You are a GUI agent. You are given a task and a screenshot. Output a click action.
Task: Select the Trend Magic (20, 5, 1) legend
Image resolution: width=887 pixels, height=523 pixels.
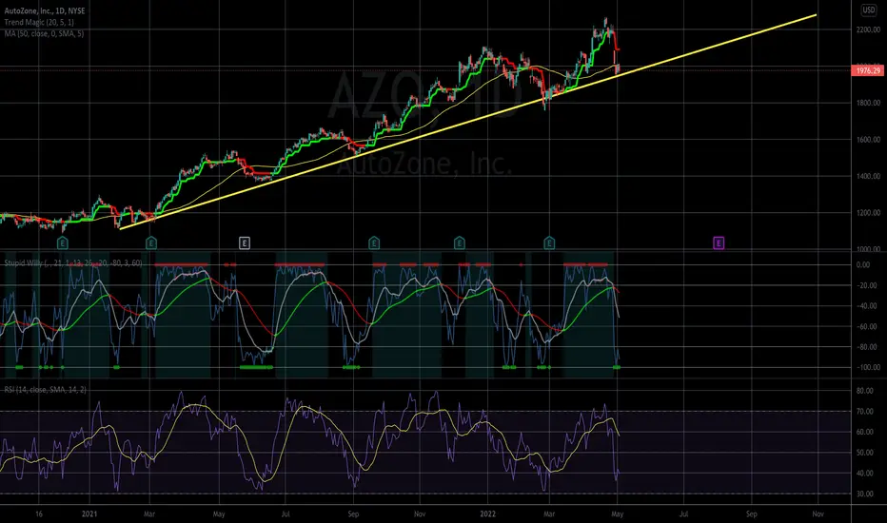coord(38,22)
